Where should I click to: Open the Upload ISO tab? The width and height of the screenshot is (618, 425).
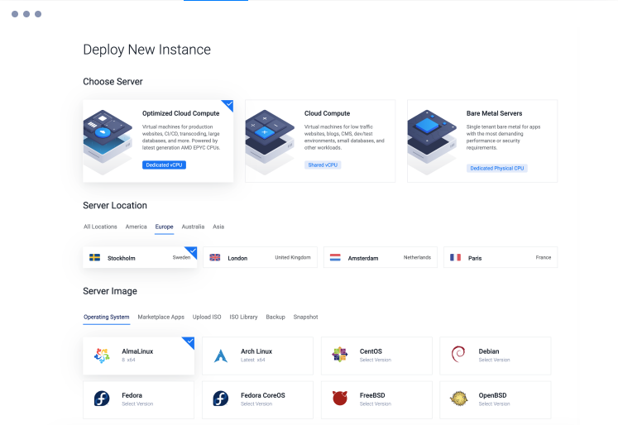point(207,317)
